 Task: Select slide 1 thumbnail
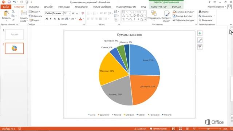(15, 35)
